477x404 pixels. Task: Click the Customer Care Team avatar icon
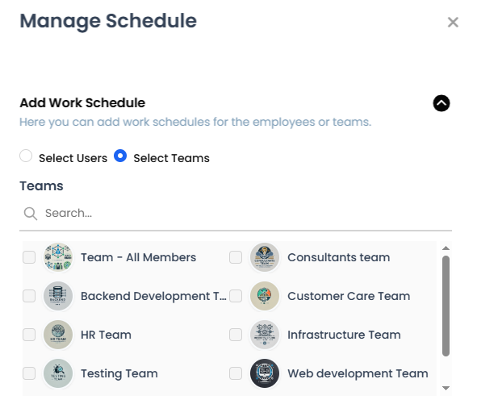coord(265,296)
